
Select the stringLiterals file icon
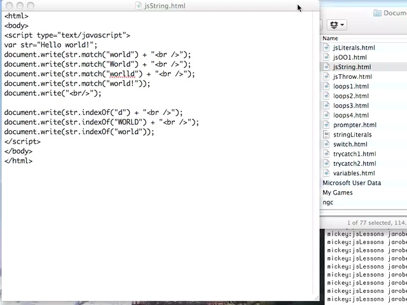click(x=326, y=134)
